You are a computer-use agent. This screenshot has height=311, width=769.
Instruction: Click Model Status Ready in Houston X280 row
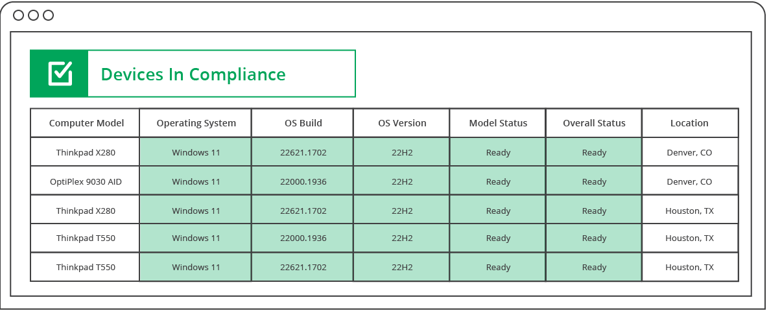(498, 211)
